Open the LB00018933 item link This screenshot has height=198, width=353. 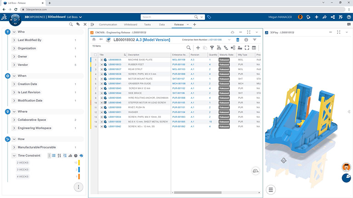(x=115, y=65)
